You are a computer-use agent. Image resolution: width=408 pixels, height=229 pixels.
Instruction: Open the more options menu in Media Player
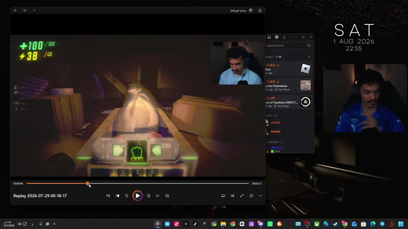click(x=260, y=196)
